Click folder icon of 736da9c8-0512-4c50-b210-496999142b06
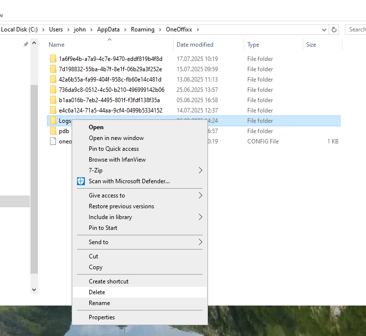 [53, 89]
